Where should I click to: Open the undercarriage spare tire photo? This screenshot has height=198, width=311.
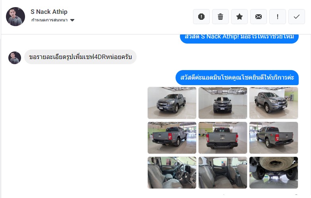point(274,173)
